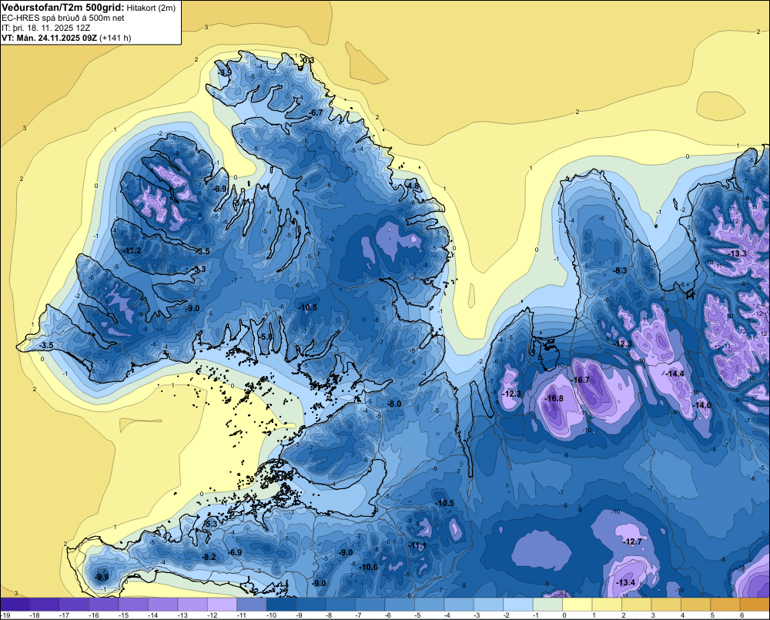
Task: Click the orange legend swatch right of 6
Action: tap(755, 604)
